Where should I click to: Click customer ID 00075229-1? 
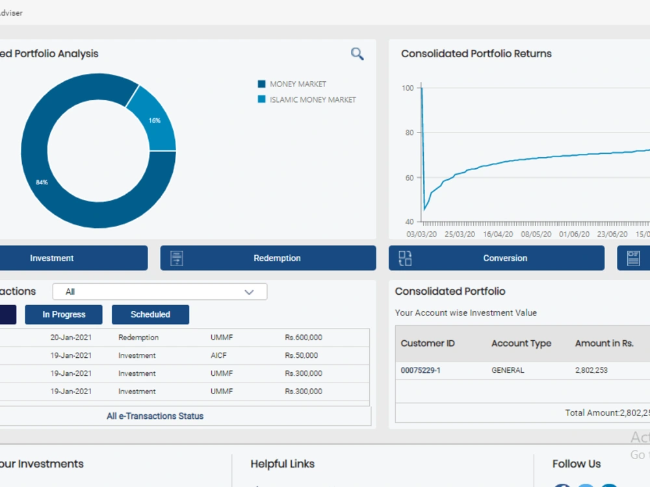point(421,370)
